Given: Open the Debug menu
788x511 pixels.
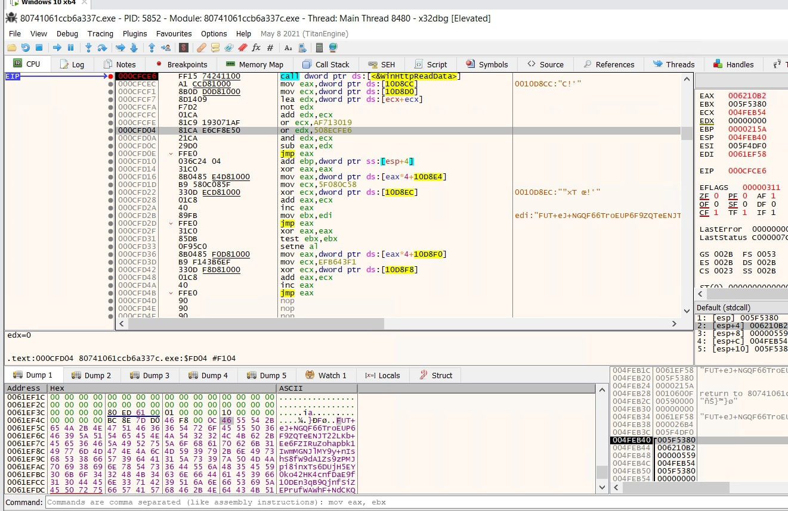Looking at the screenshot, I should pyautogui.click(x=67, y=33).
